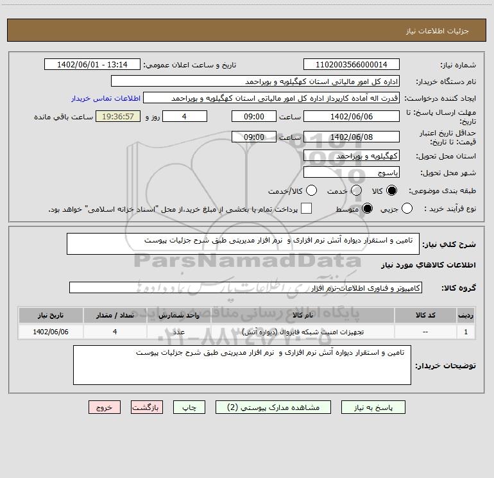This screenshot has height=478, width=494.
Task: Open مشاهده مدارک پیوستی (2) attachments
Action: (x=273, y=407)
